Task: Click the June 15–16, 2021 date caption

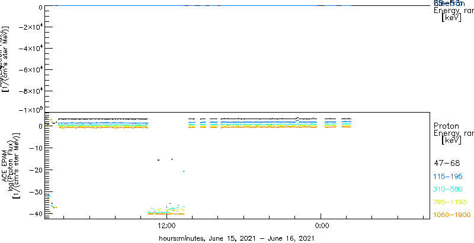Action: [x=236, y=238]
